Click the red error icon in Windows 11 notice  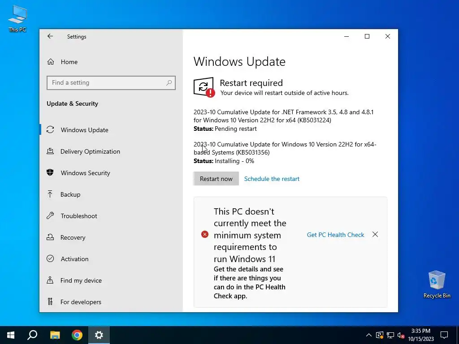tap(205, 234)
